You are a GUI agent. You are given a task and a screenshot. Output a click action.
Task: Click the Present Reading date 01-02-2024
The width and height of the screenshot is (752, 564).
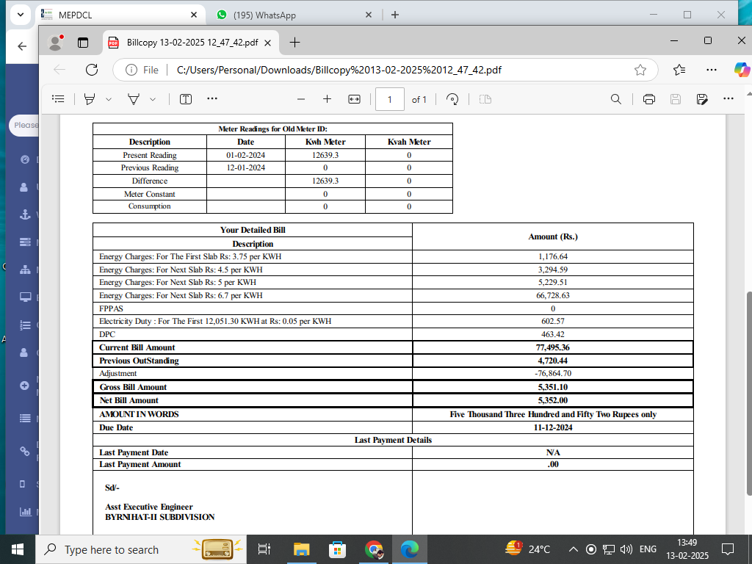pos(245,156)
